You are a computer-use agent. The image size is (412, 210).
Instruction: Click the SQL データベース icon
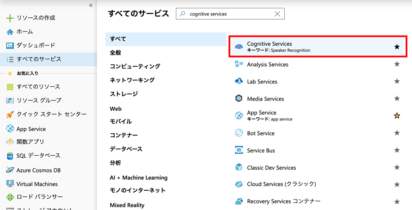click(10, 156)
